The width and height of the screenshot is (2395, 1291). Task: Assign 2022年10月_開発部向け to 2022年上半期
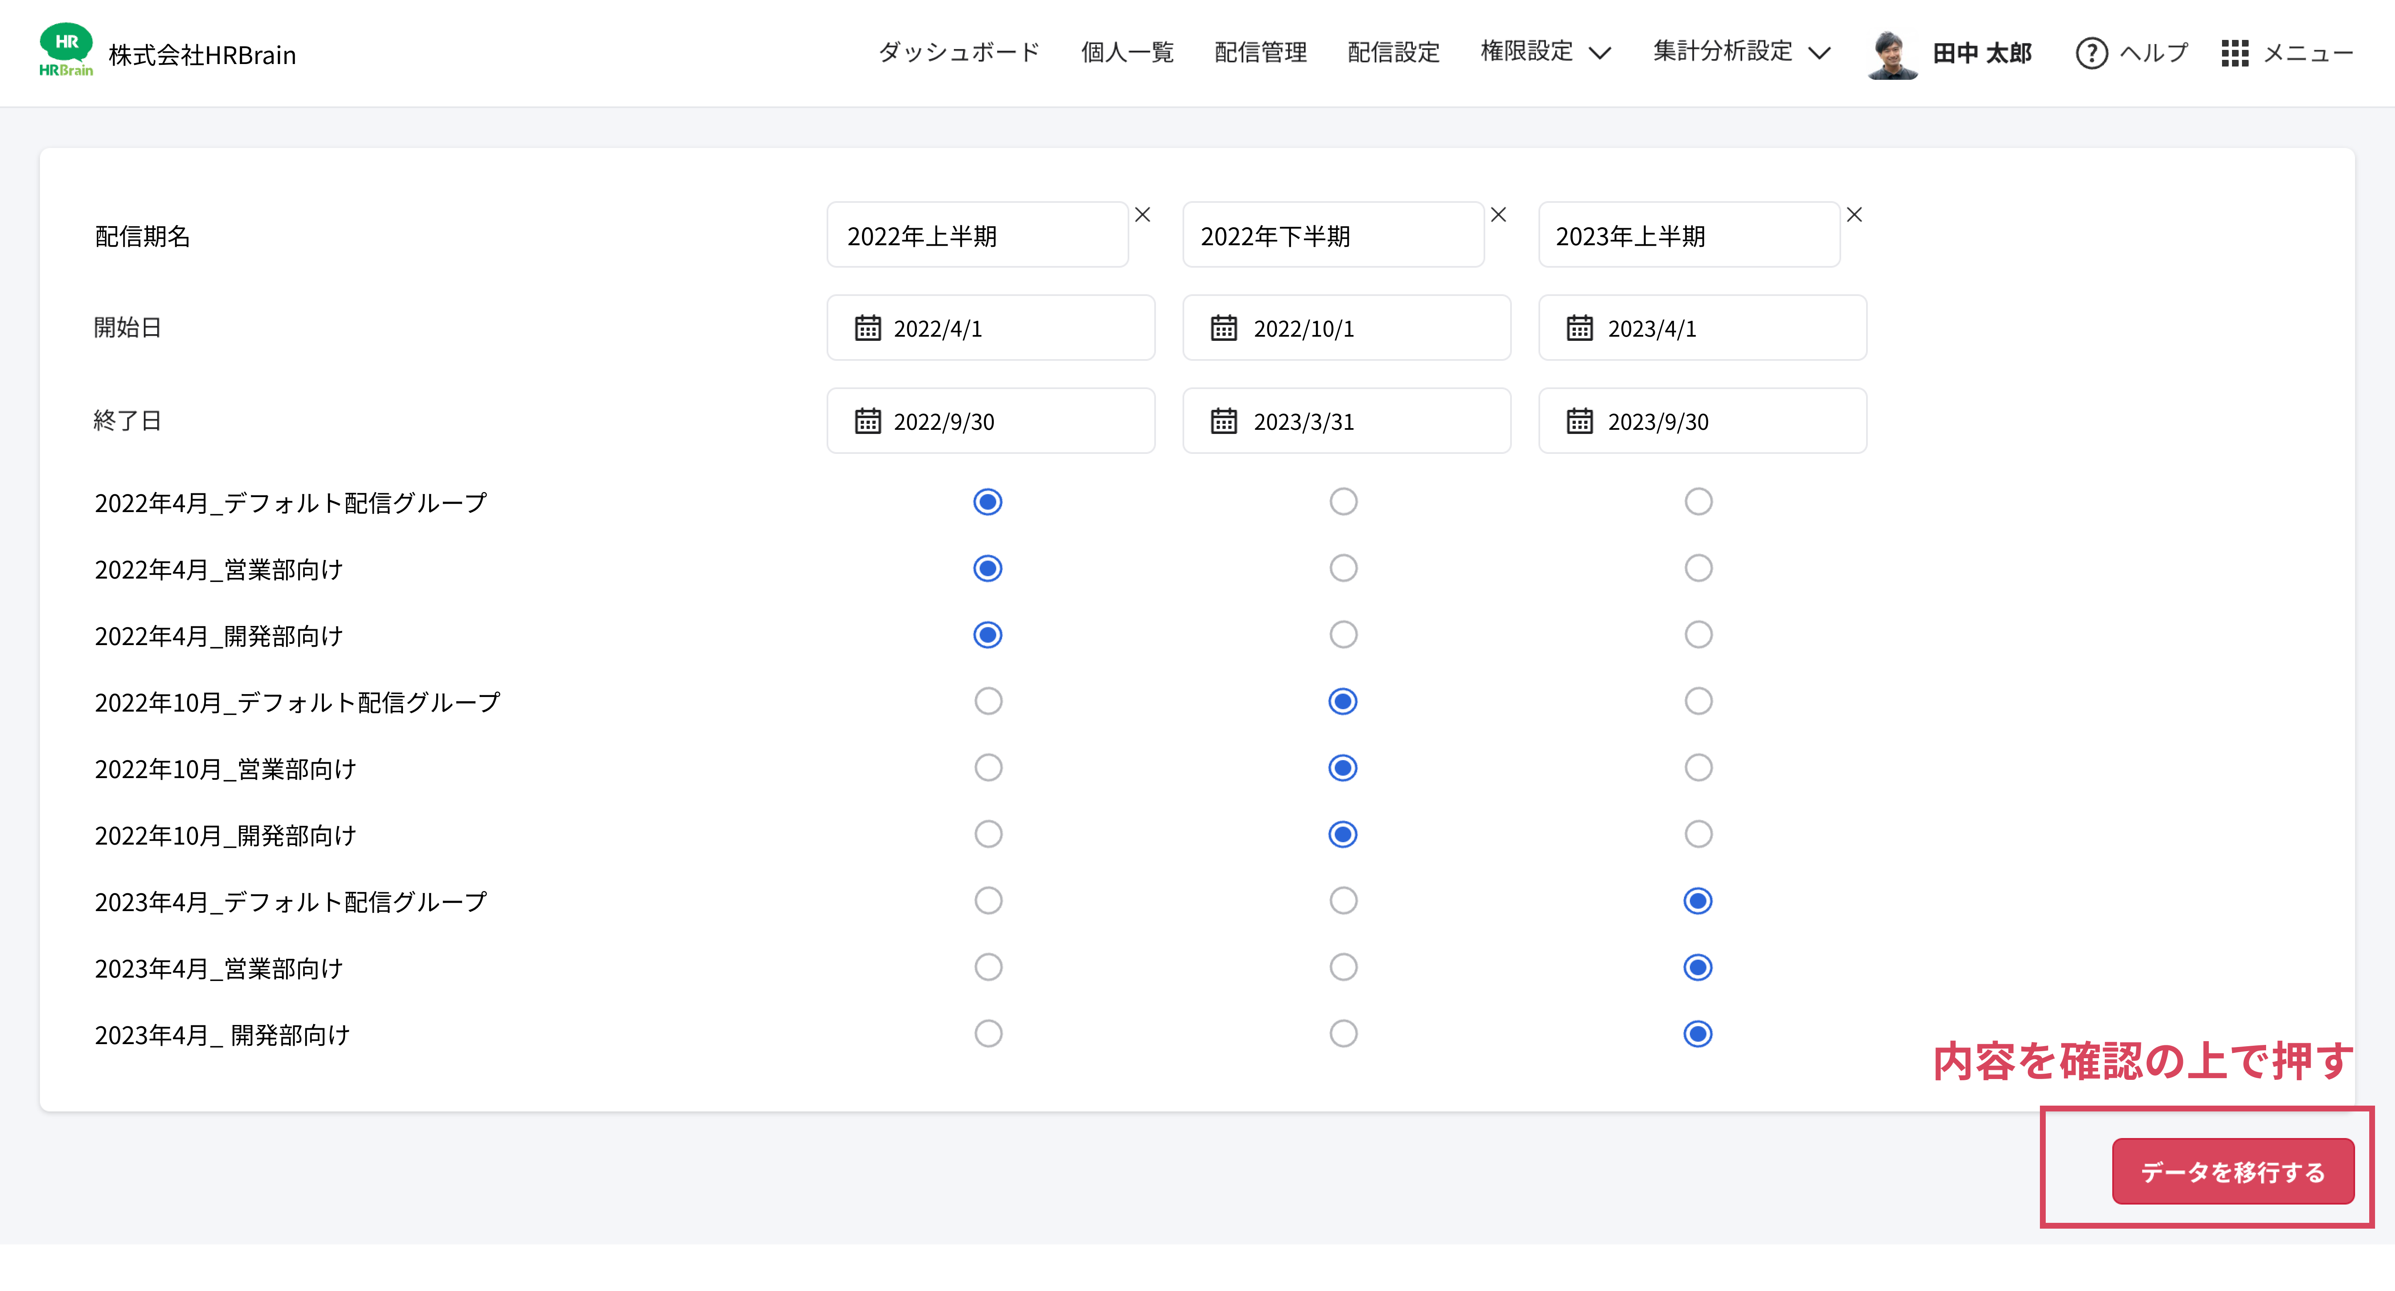(x=988, y=834)
